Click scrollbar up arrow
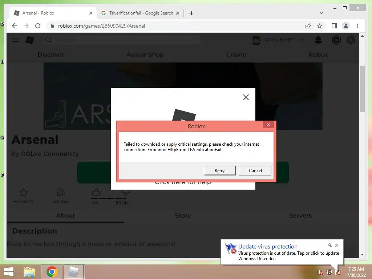Image resolution: width=372 pixels, height=279 pixels. (362, 36)
